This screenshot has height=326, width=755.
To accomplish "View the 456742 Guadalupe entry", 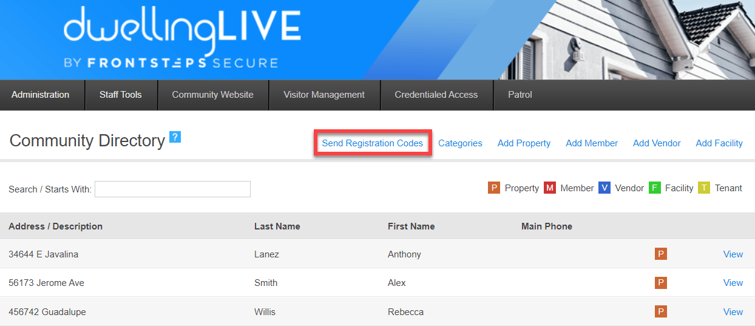I will tap(733, 312).
